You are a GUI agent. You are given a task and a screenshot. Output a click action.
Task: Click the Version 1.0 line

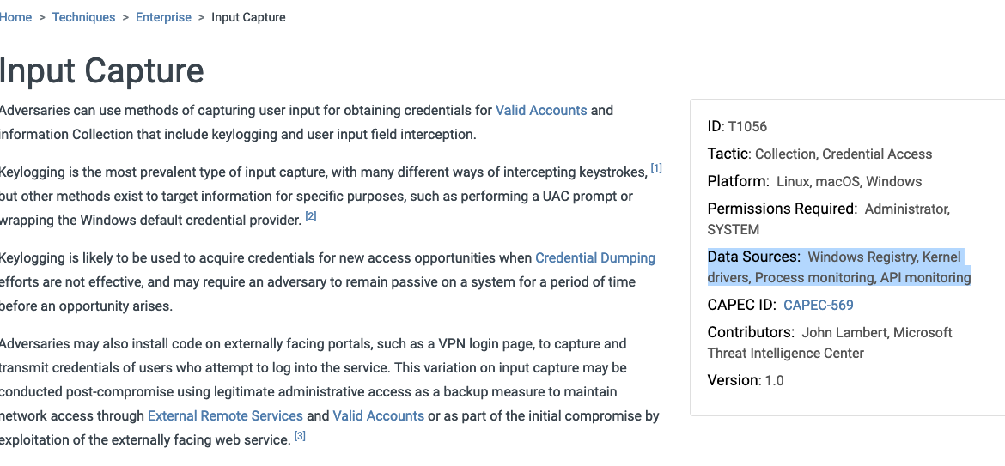746,380
